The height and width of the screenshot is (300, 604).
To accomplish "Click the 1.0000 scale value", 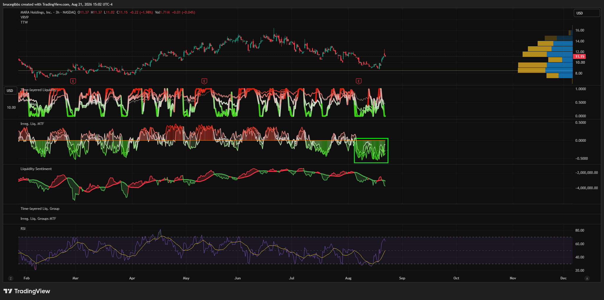I will tap(580, 89).
